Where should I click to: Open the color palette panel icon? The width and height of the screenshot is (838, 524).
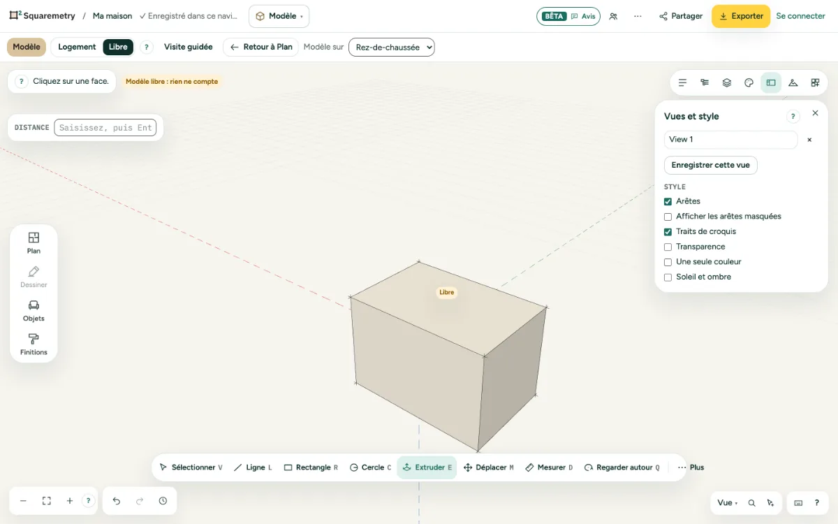click(749, 82)
